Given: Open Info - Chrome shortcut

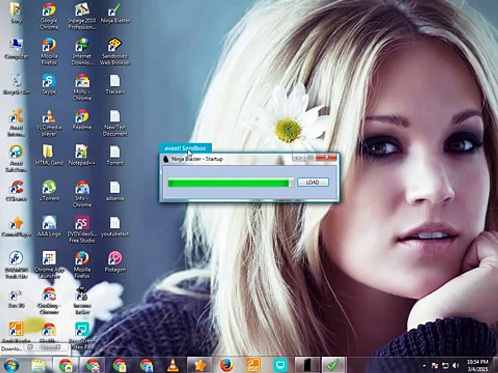Looking at the screenshot, I should coord(82,194).
